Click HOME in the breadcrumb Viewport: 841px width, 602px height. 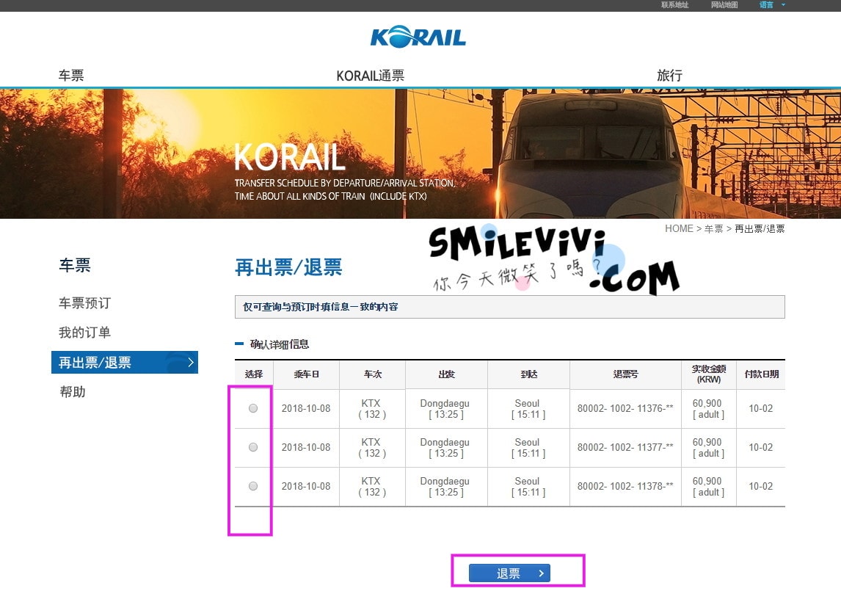(x=679, y=228)
